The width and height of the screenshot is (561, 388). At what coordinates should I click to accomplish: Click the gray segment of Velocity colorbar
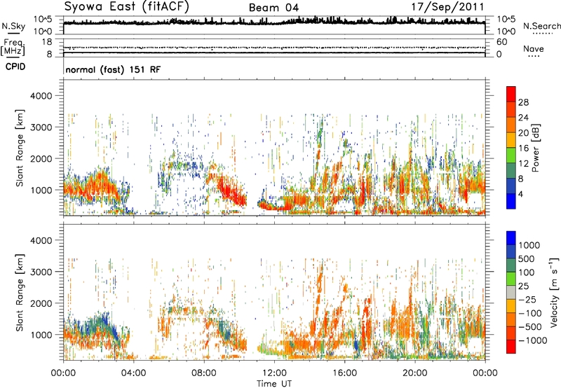pyautogui.click(x=511, y=292)
